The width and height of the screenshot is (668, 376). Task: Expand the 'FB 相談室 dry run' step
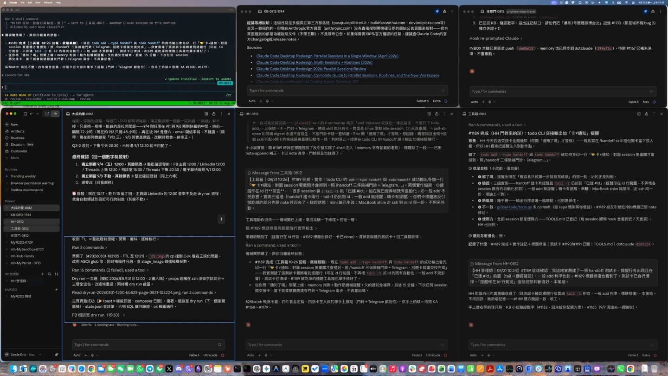pyautogui.click(x=98, y=315)
